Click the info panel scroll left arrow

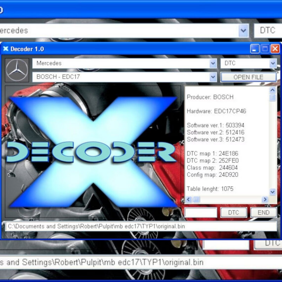(188, 199)
